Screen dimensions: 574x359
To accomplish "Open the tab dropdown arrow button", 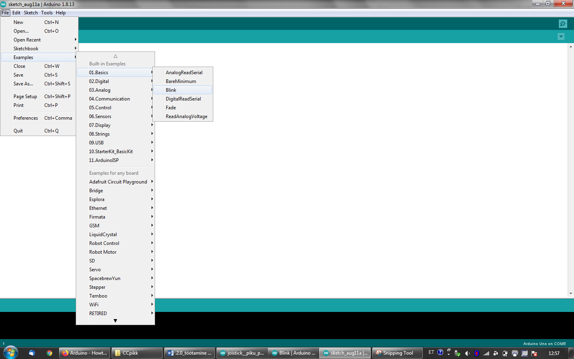I will coord(561,37).
